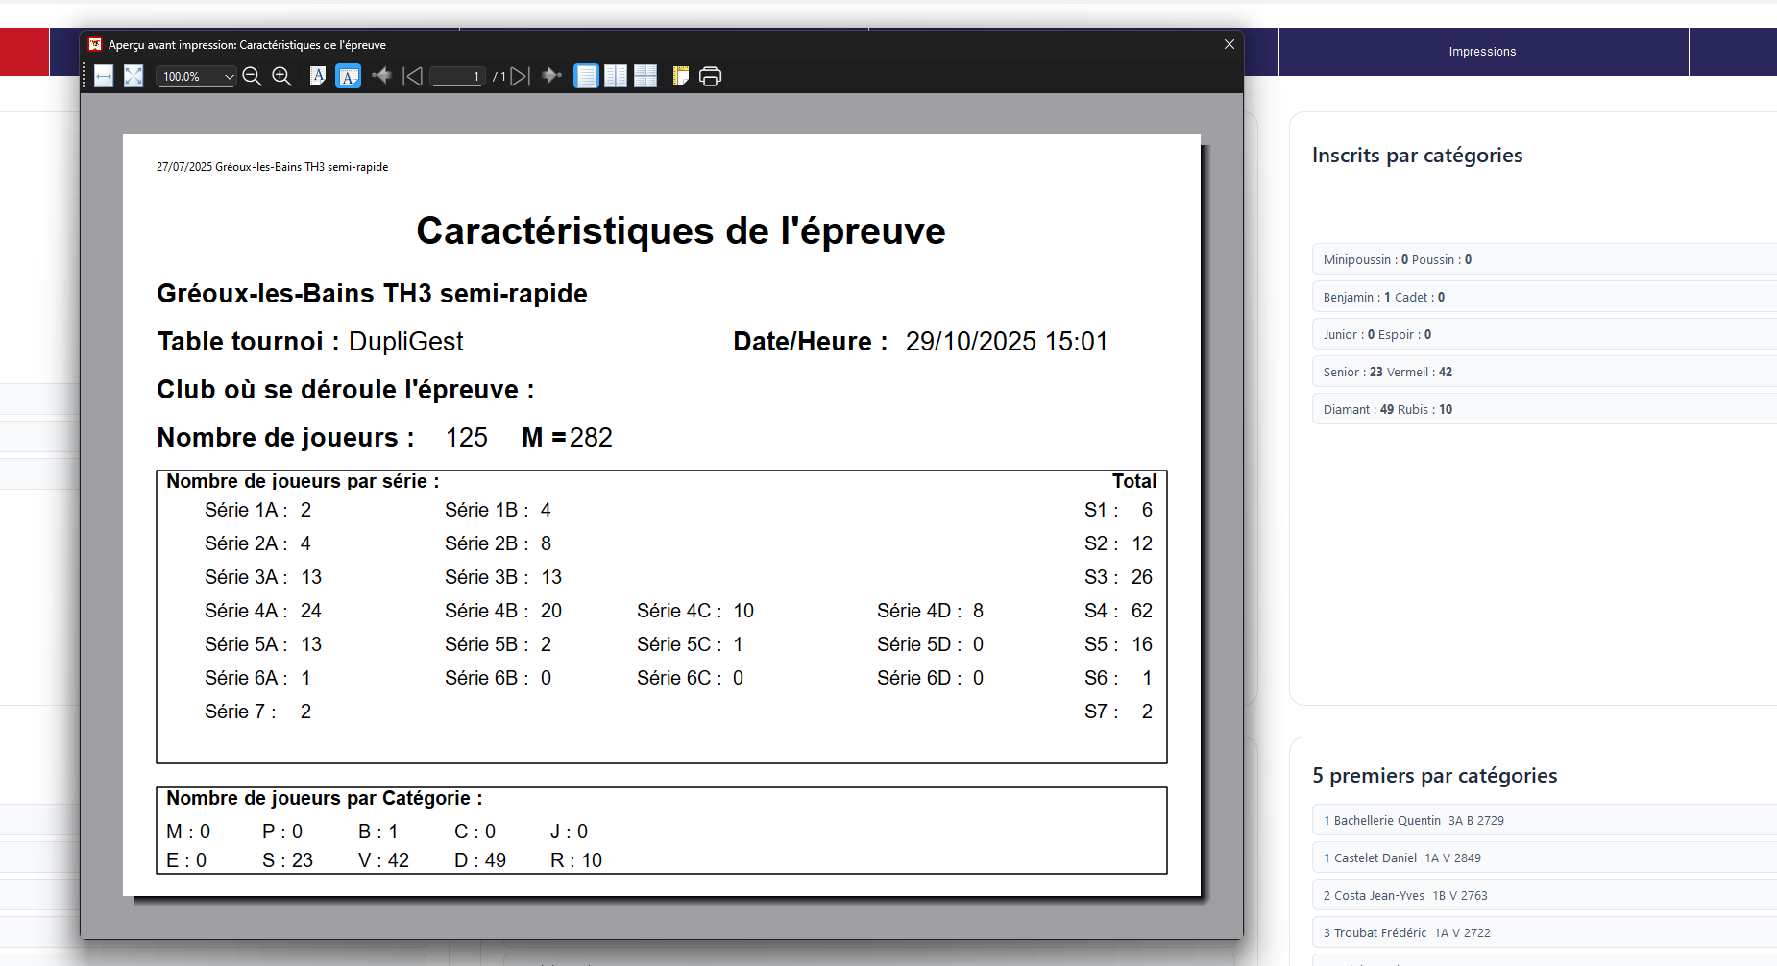Open the 100.0% zoom dropdown
The image size is (1777, 966).
[229, 77]
